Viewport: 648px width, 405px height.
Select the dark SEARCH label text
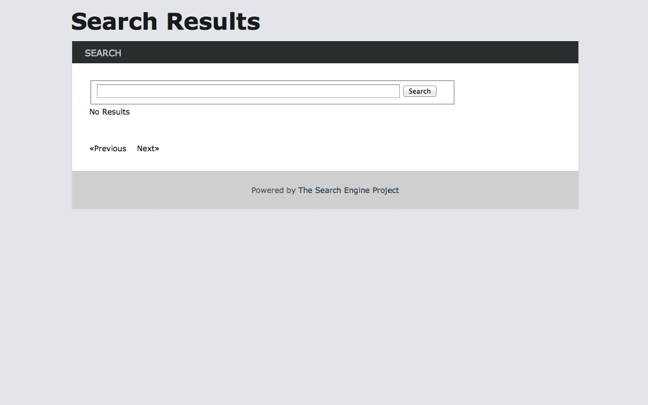pos(103,53)
